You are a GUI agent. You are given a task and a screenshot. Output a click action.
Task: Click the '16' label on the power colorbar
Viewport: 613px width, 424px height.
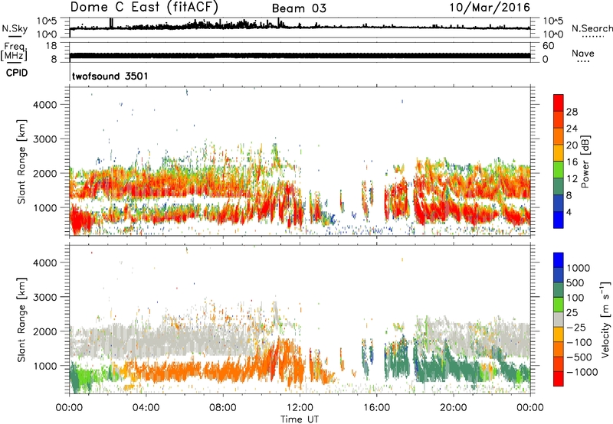(x=572, y=161)
